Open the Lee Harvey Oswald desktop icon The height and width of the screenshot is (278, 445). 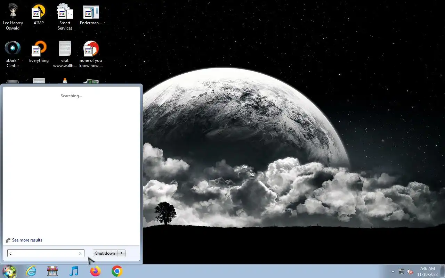click(x=13, y=16)
